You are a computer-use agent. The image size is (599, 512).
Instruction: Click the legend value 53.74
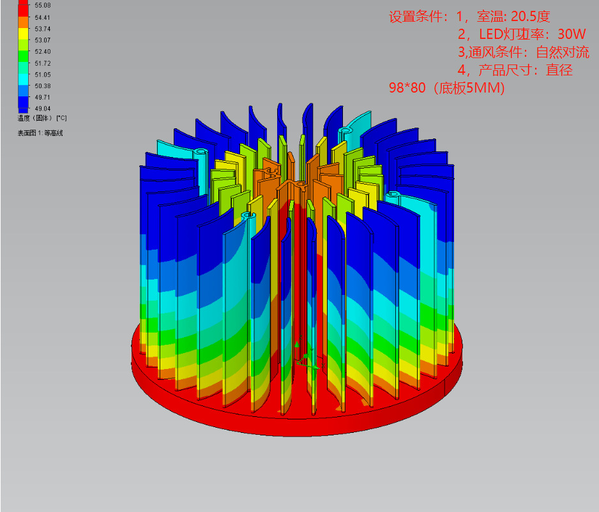coord(42,29)
